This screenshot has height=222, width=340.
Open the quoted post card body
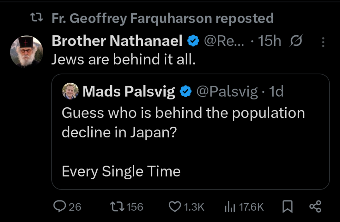click(x=190, y=143)
